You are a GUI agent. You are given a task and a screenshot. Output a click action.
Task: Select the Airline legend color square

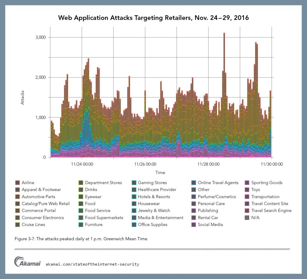coord(18,182)
